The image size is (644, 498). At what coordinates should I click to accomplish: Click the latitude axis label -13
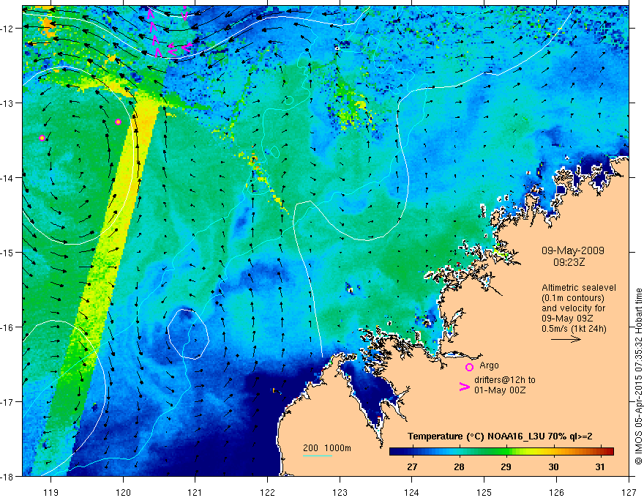(x=7, y=103)
